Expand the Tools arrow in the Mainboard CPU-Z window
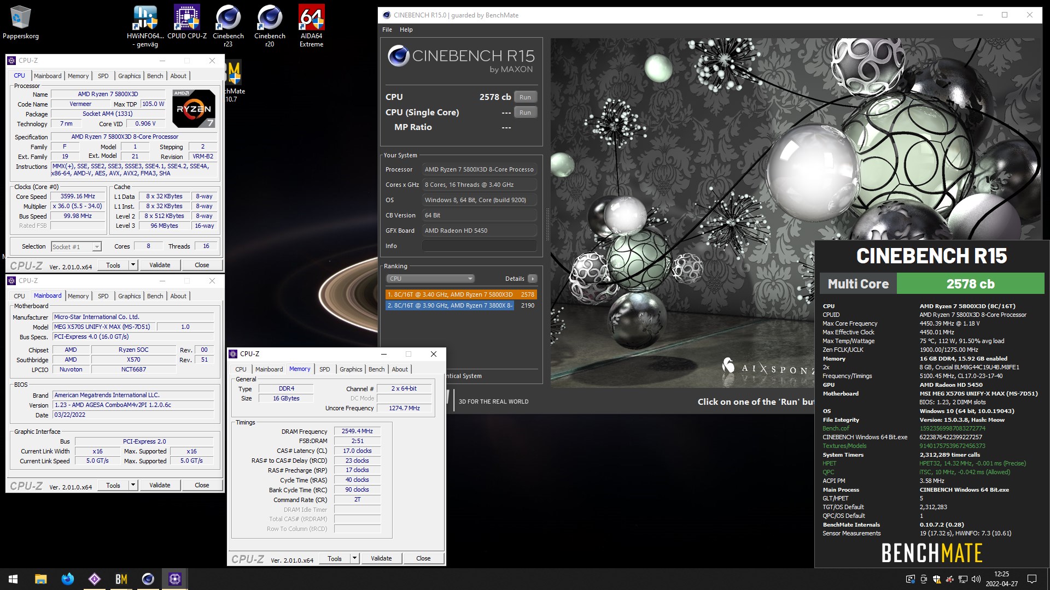This screenshot has height=590, width=1050. tap(132, 485)
